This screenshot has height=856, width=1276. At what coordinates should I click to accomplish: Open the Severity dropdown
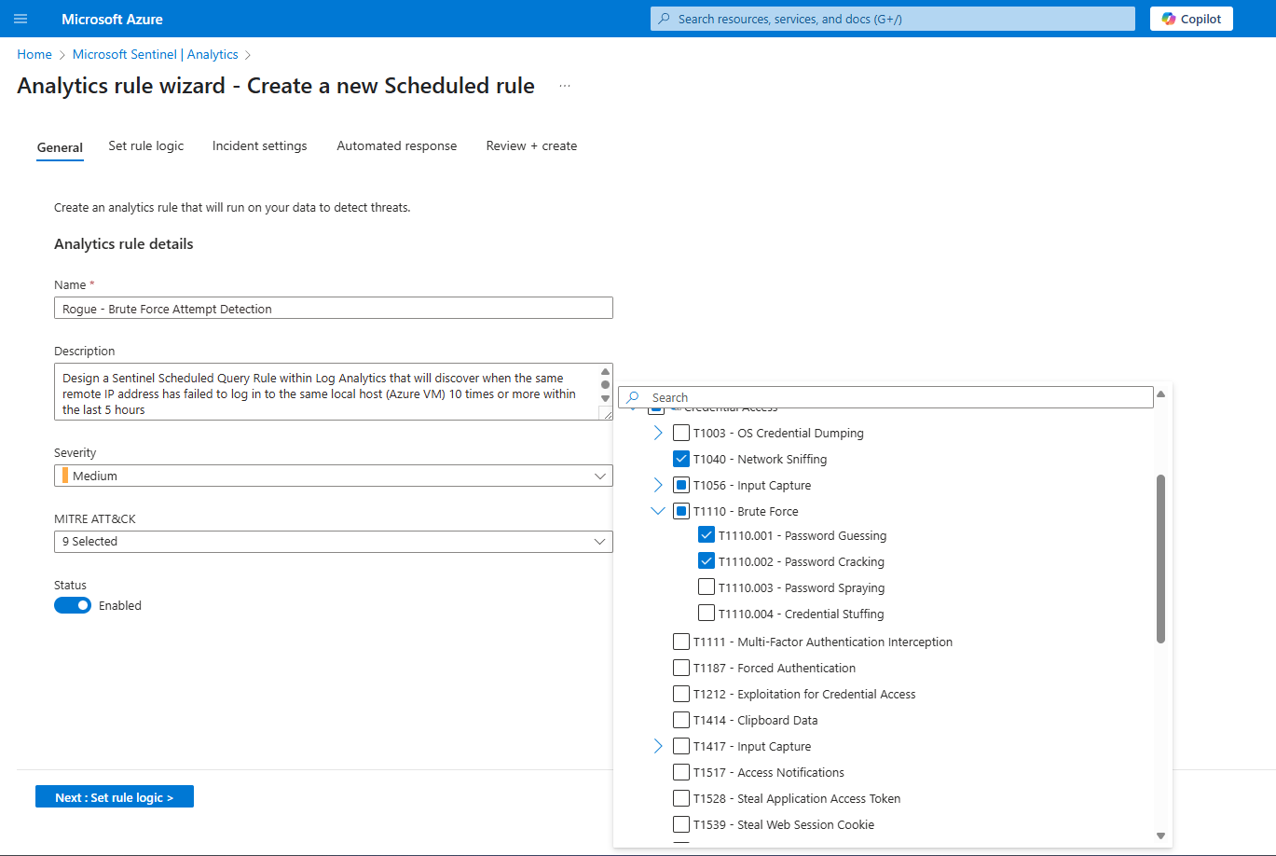point(334,476)
